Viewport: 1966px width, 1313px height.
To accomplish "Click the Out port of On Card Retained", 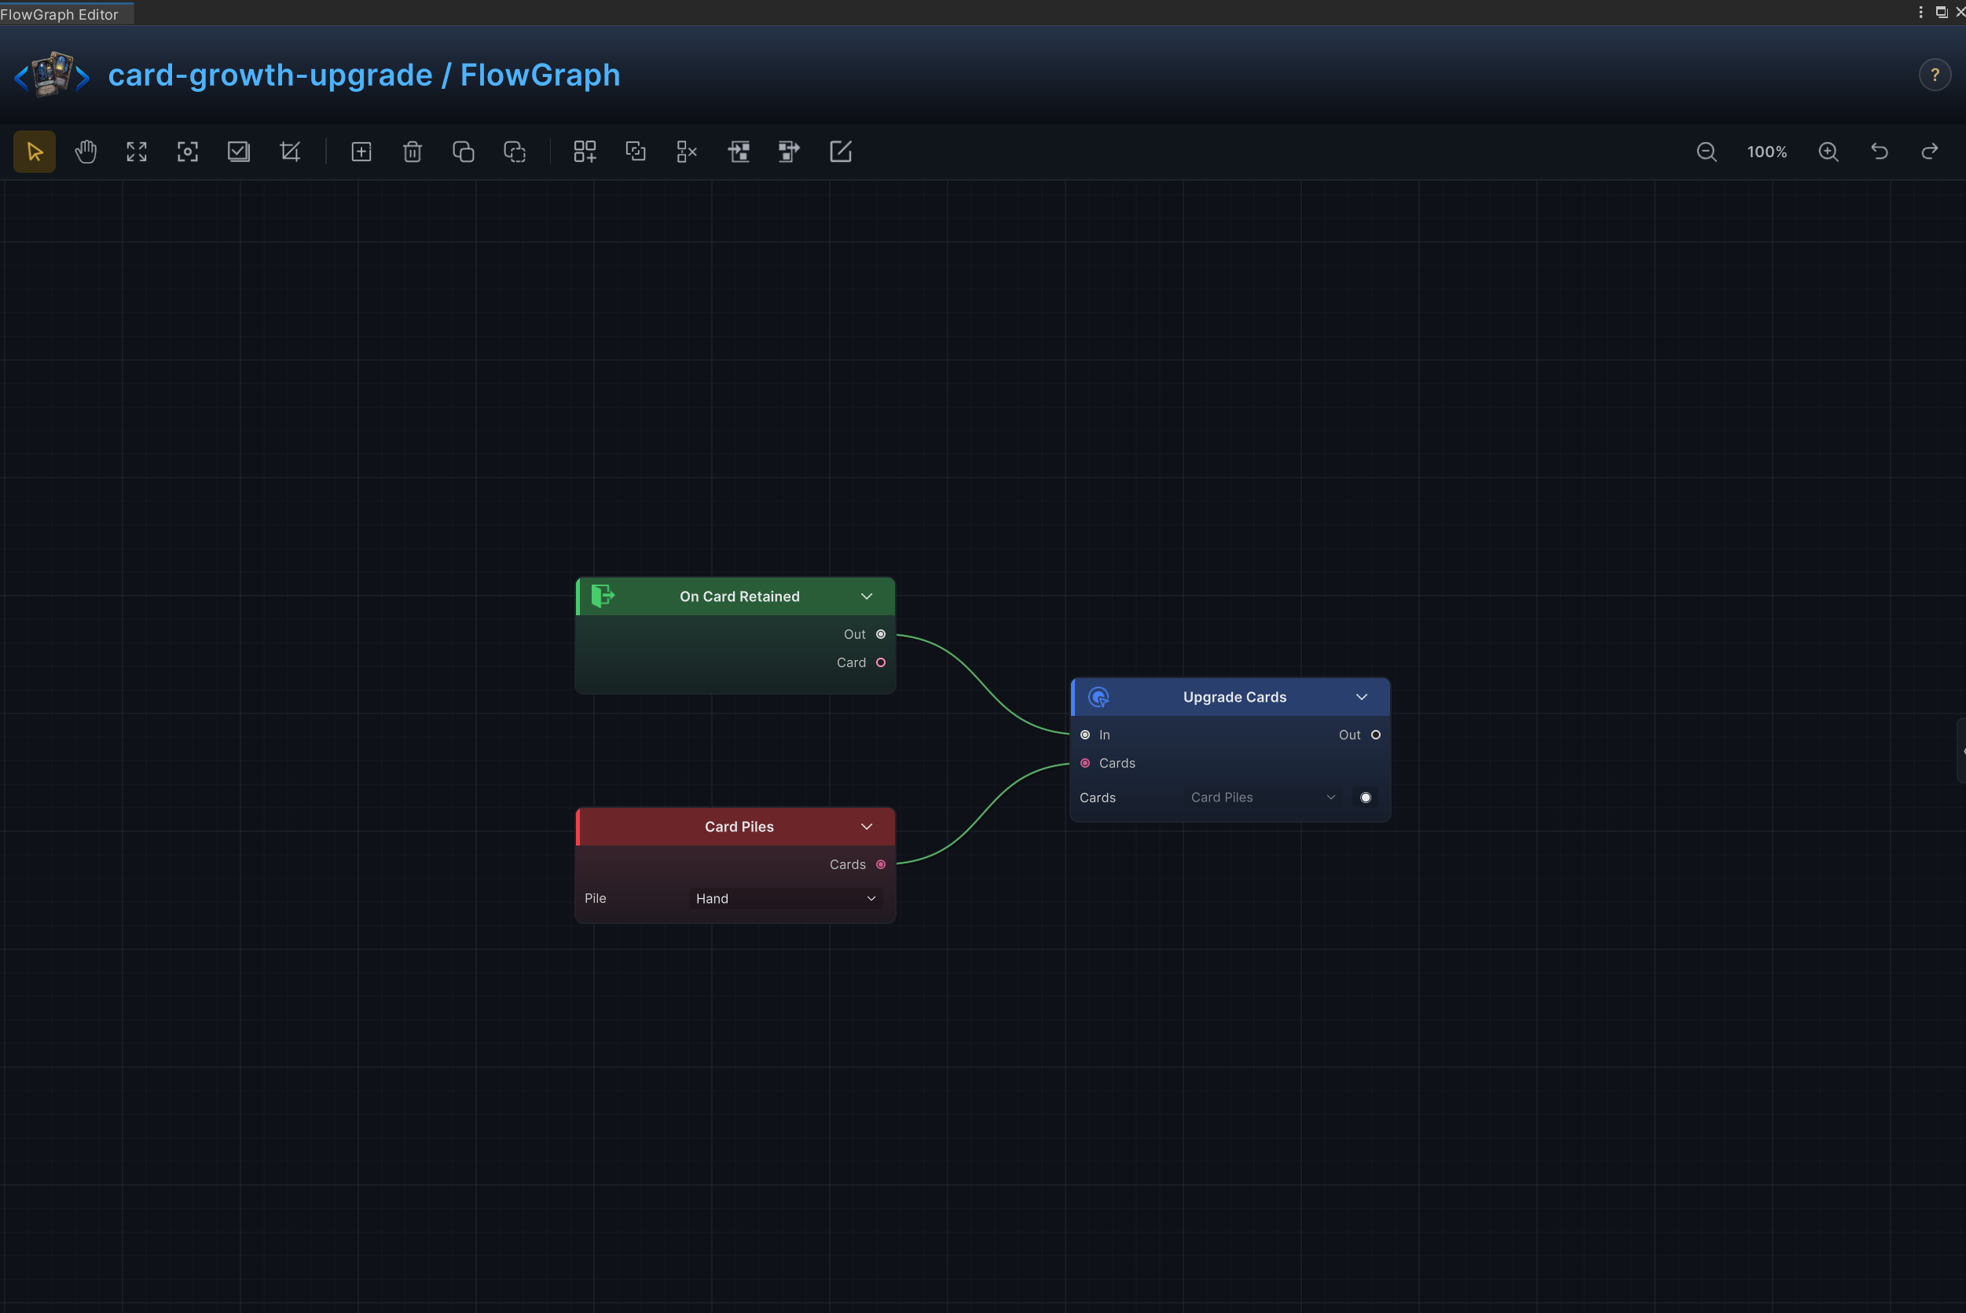I will tap(881, 634).
